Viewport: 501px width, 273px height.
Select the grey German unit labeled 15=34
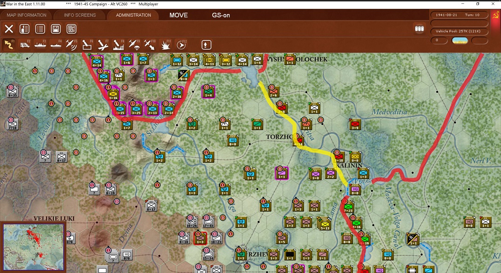tap(208, 255)
